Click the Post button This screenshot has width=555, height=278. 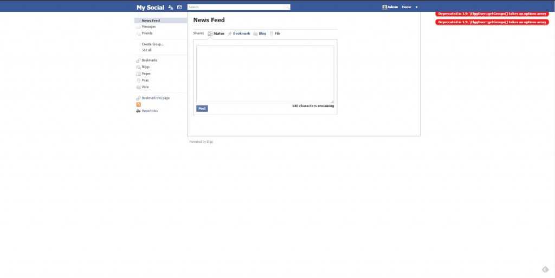click(x=202, y=109)
